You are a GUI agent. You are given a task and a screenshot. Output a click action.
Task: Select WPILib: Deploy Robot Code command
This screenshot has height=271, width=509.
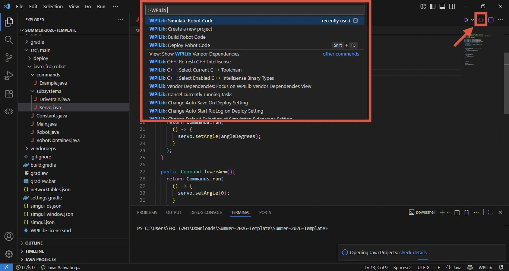click(x=255, y=45)
